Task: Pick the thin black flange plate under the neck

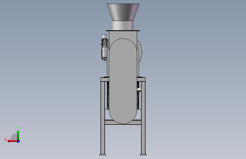Action: pyautogui.click(x=123, y=31)
